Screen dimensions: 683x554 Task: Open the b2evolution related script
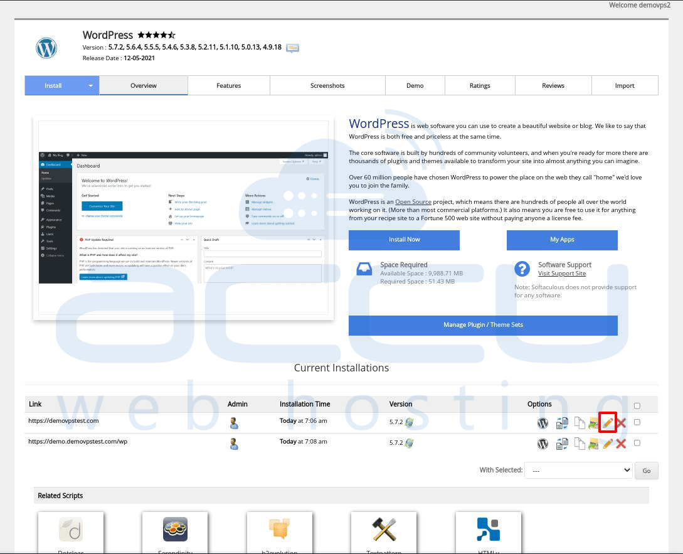tap(280, 533)
